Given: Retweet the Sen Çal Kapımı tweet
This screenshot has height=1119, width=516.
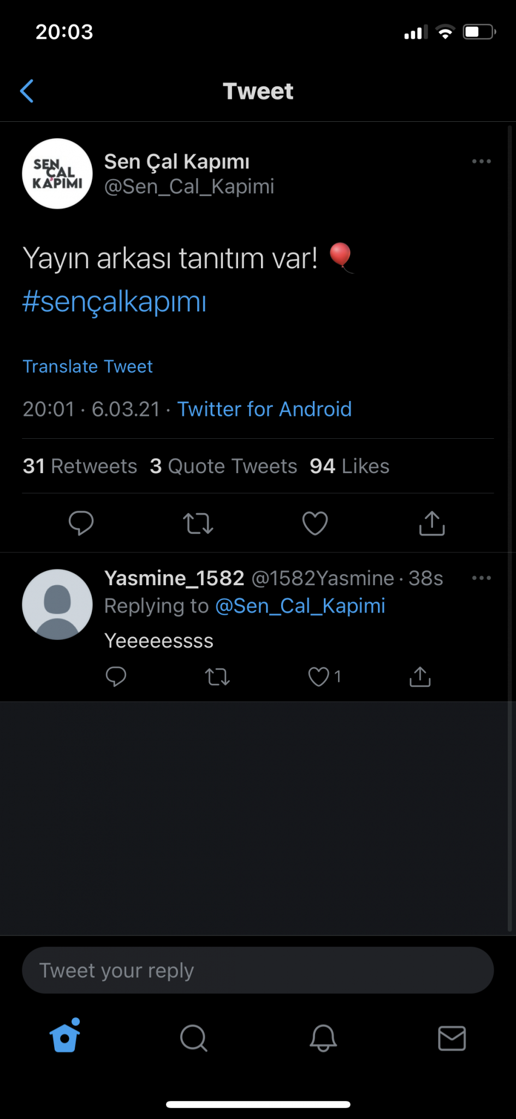Looking at the screenshot, I should 198,523.
